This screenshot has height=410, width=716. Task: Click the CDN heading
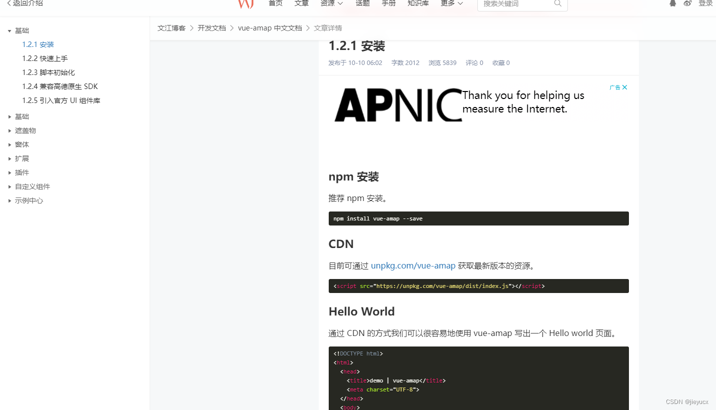pos(341,244)
